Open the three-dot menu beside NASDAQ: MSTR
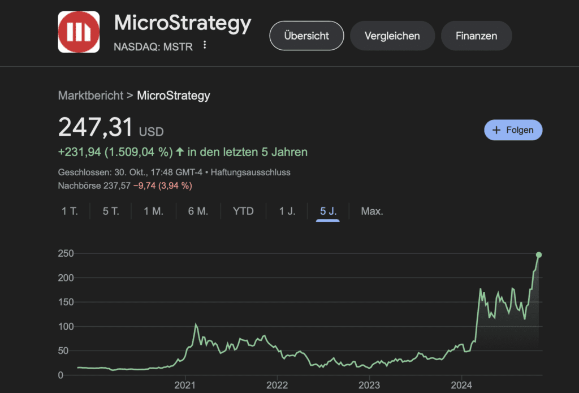Image resolution: width=579 pixels, height=393 pixels. [205, 45]
